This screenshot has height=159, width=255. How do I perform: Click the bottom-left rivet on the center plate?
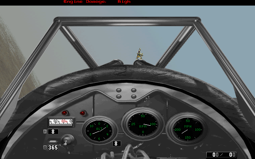pos(119,97)
